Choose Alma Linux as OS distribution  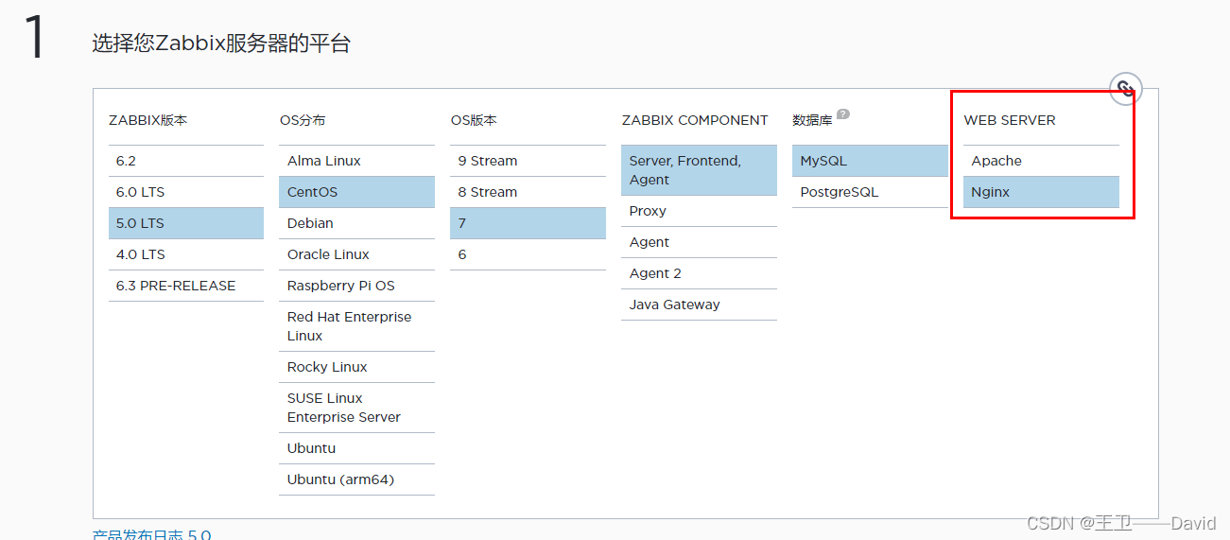357,161
